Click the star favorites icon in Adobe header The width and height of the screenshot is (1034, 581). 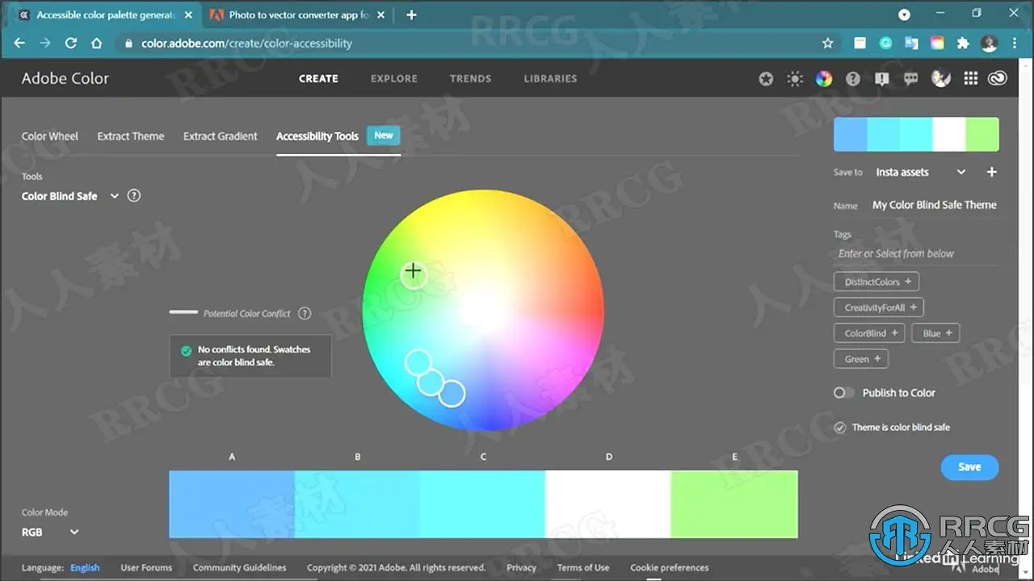point(766,78)
